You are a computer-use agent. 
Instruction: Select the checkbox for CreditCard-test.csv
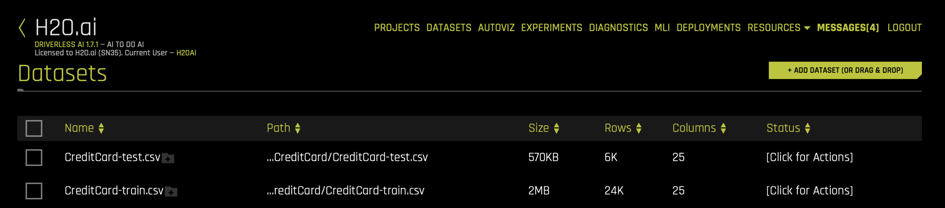[34, 158]
